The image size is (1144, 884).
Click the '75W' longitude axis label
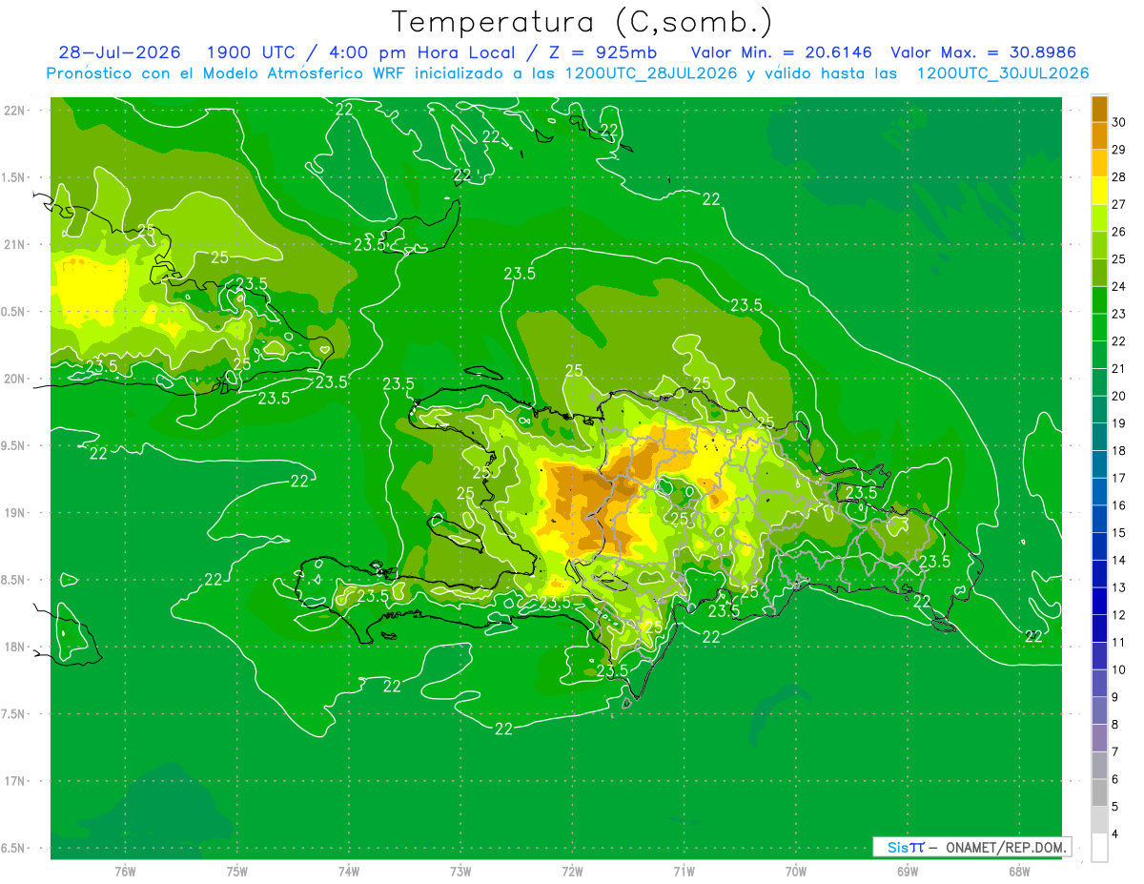pyautogui.click(x=237, y=872)
